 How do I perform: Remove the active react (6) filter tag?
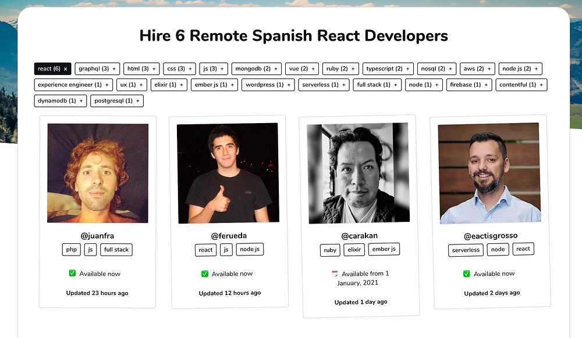[x=52, y=69]
